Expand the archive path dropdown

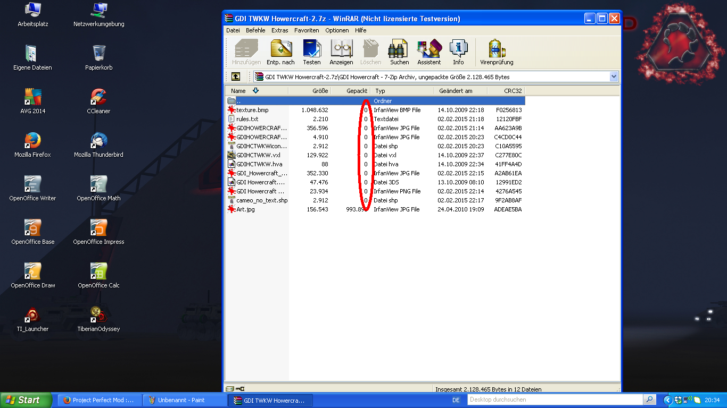614,76
